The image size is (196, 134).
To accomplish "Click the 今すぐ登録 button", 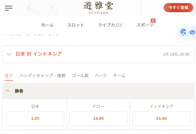I will pyautogui.click(x=178, y=7).
